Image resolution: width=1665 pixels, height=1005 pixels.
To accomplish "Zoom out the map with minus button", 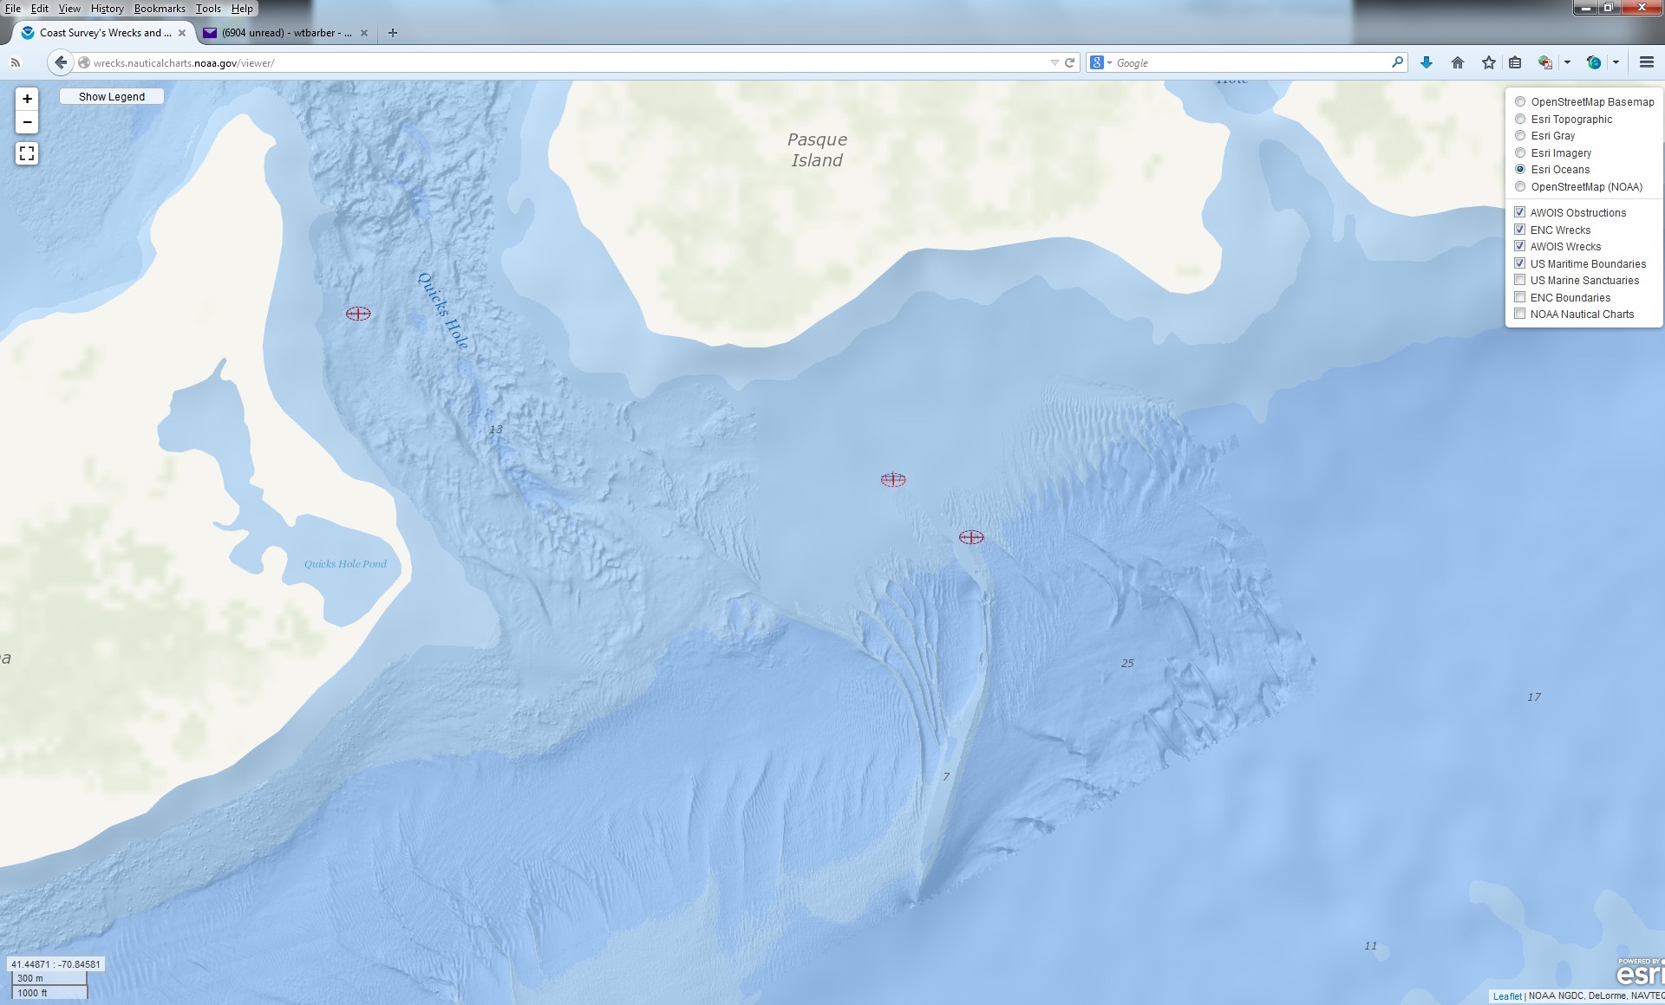I will pos(27,122).
